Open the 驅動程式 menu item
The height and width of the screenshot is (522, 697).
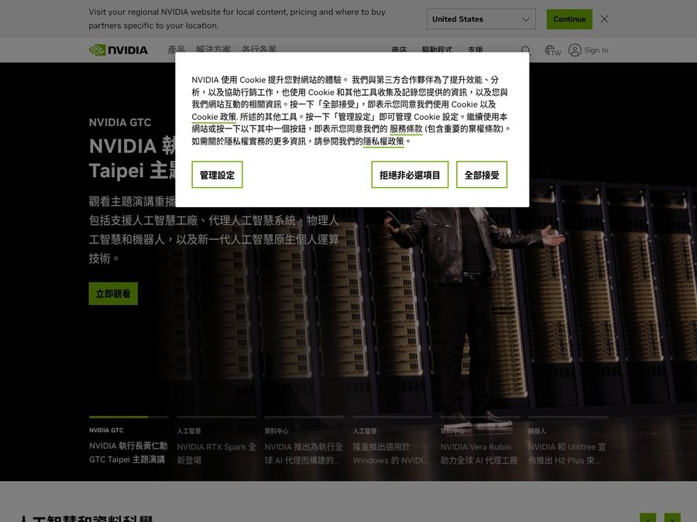(437, 49)
